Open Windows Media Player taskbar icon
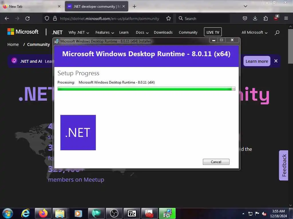The width and height of the screenshot is (293, 219). tap(78, 213)
